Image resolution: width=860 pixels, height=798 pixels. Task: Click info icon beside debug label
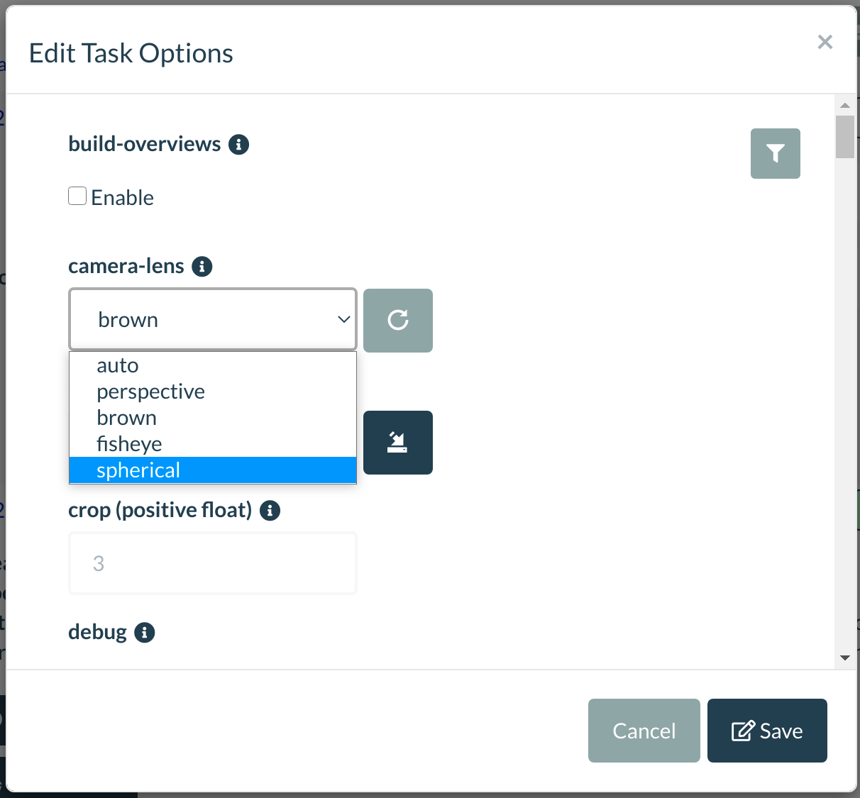145,633
